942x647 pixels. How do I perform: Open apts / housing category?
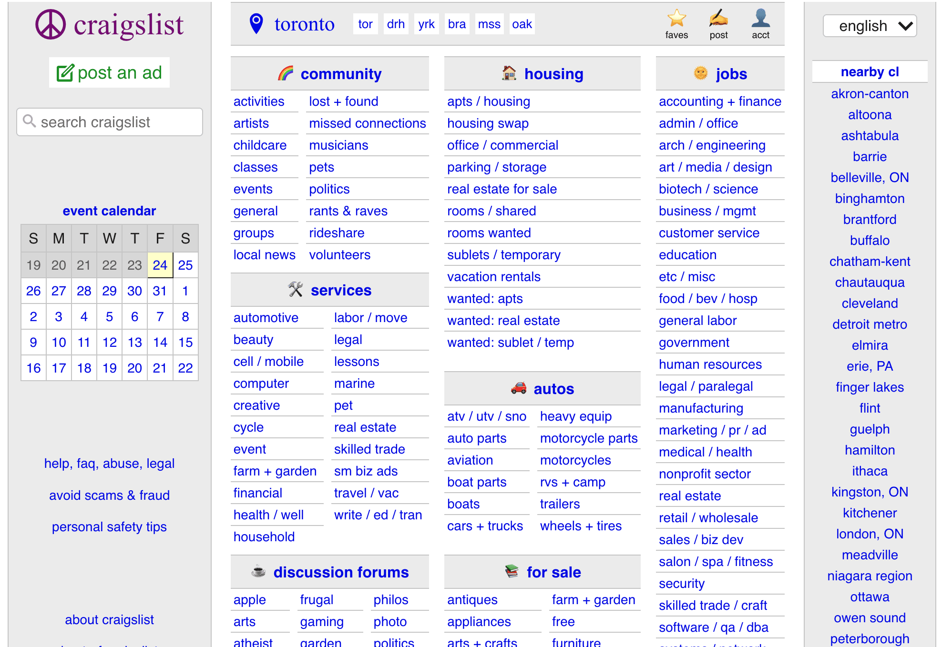(489, 101)
